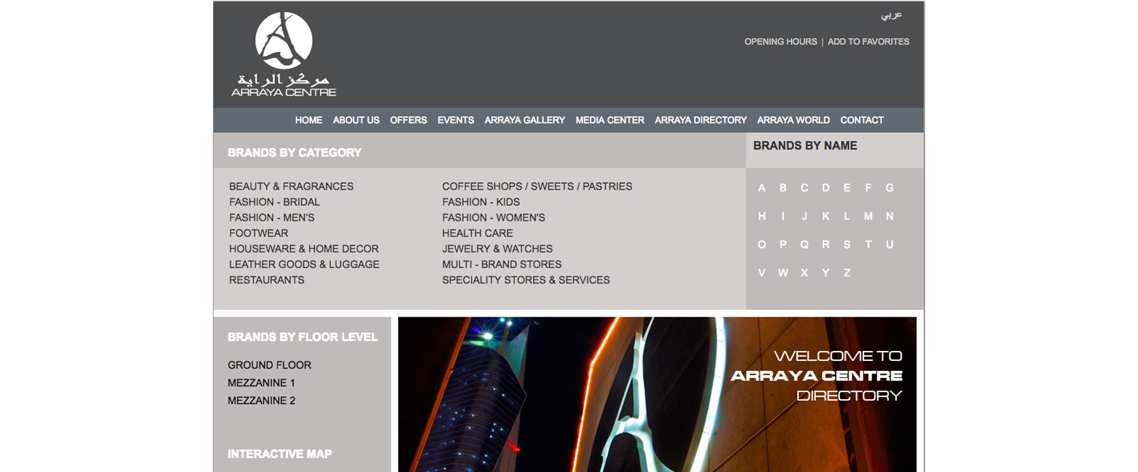Browse brands starting with letter S
Image resolution: width=1138 pixels, height=472 pixels.
coord(846,244)
